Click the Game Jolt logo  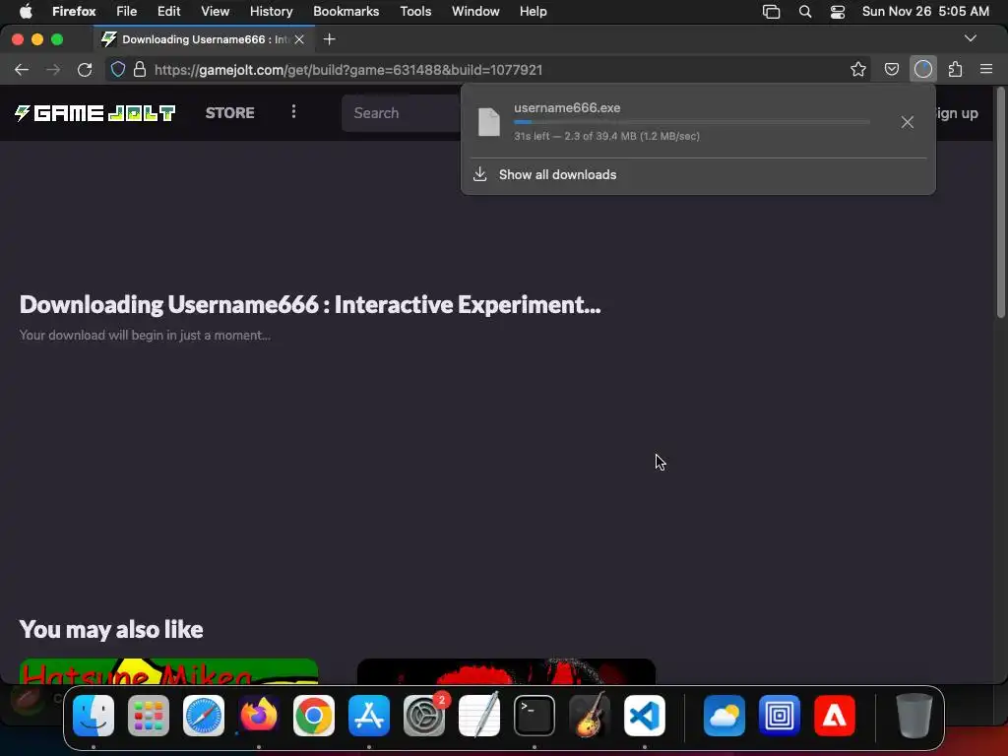[95, 113]
